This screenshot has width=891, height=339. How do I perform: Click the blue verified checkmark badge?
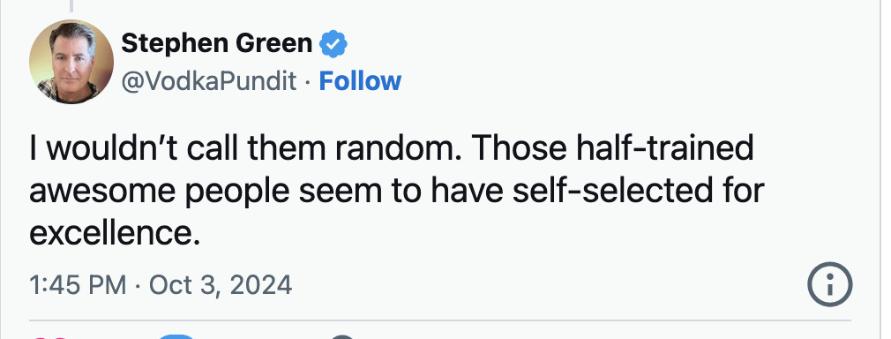[x=333, y=44]
